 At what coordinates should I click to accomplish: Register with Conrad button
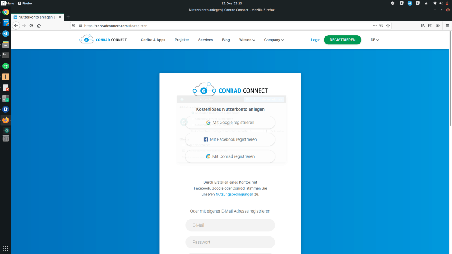pos(230,156)
